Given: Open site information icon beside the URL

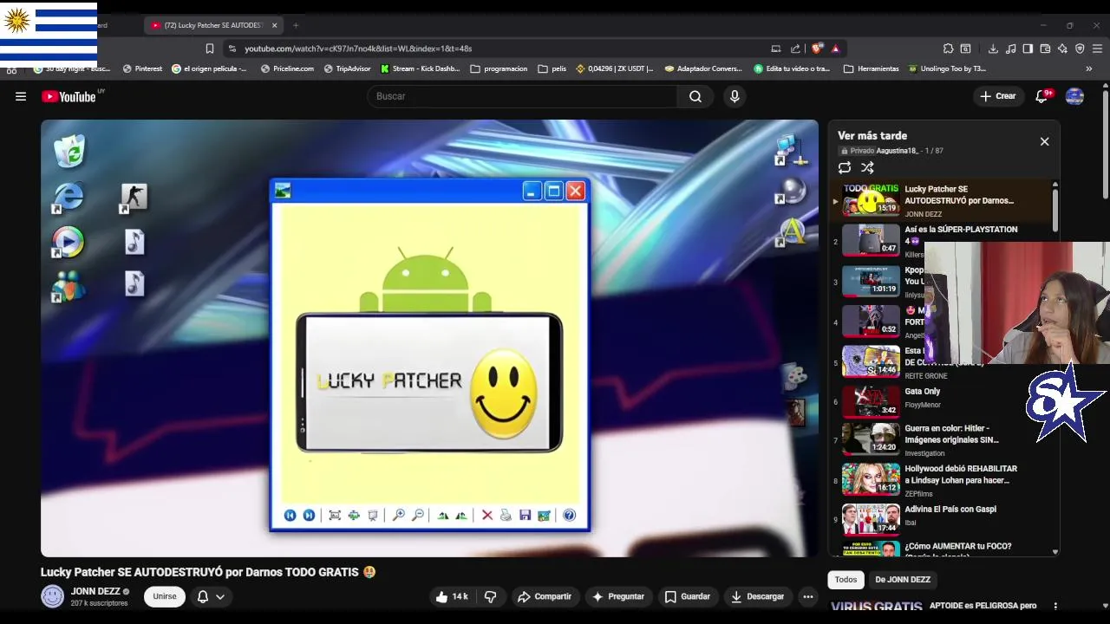Looking at the screenshot, I should point(232,49).
